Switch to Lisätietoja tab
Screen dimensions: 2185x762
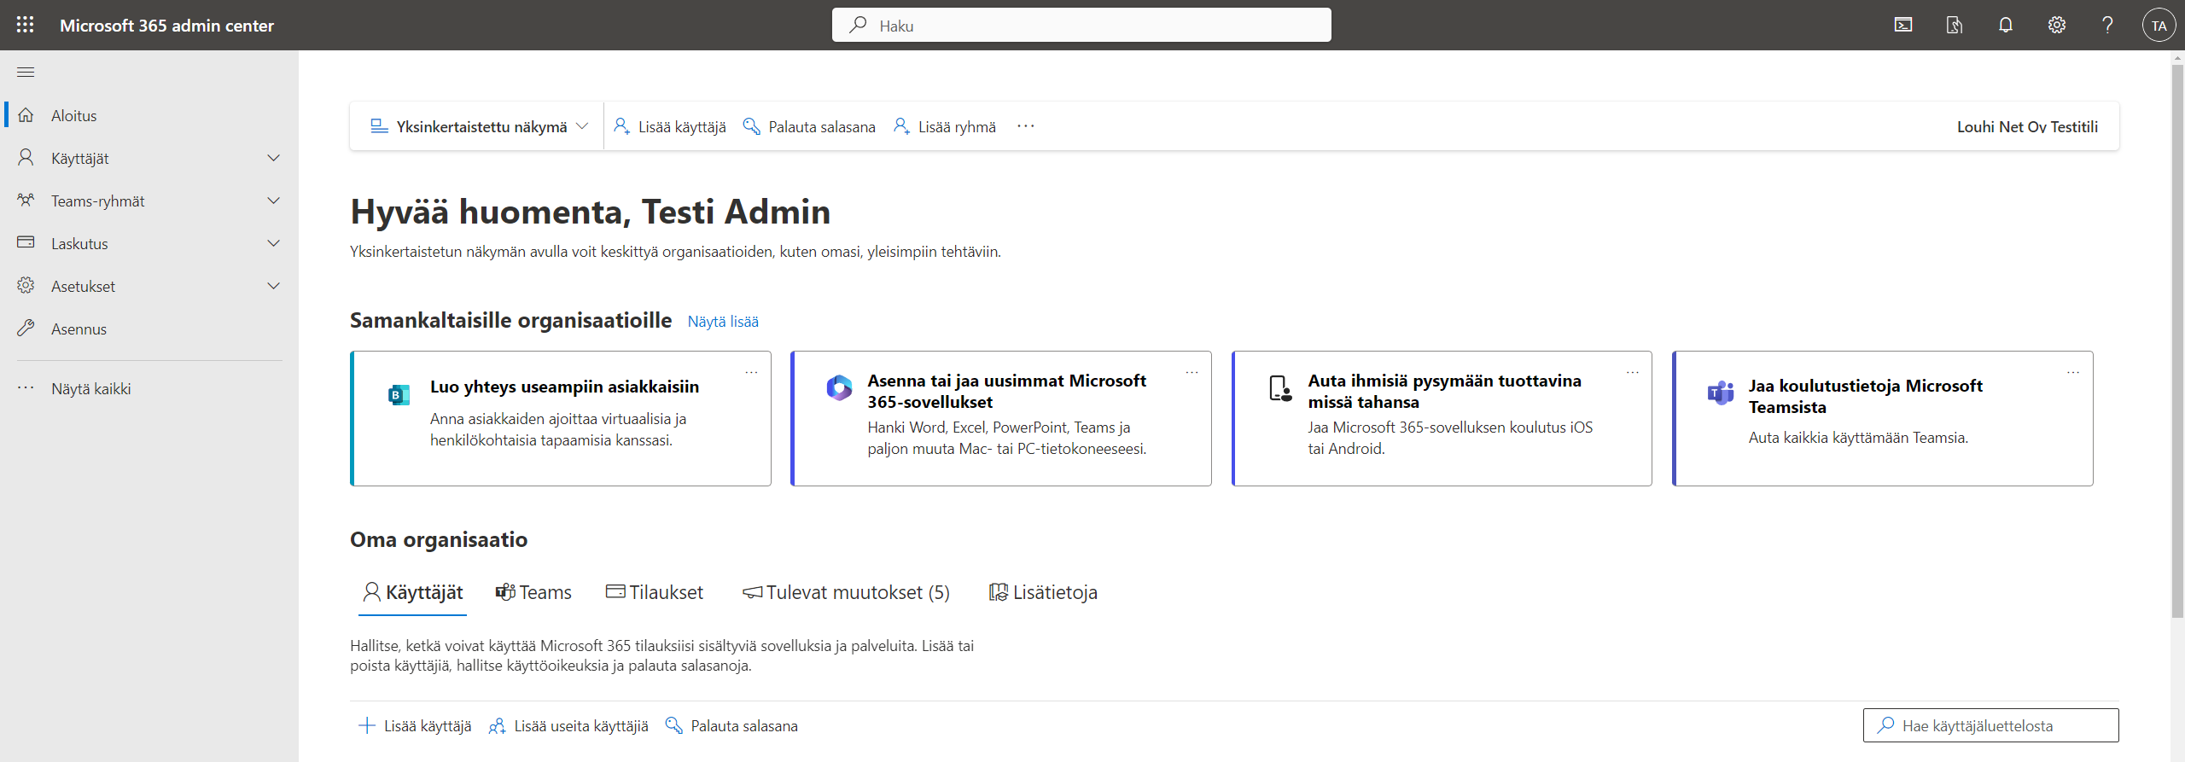pos(1043,592)
